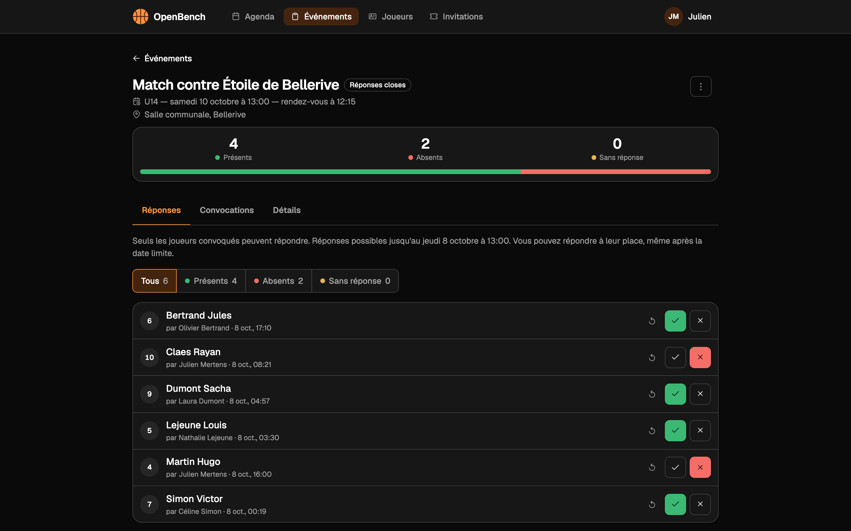Reset Lejeune Louis' response
This screenshot has width=851, height=531.
(x=652, y=431)
